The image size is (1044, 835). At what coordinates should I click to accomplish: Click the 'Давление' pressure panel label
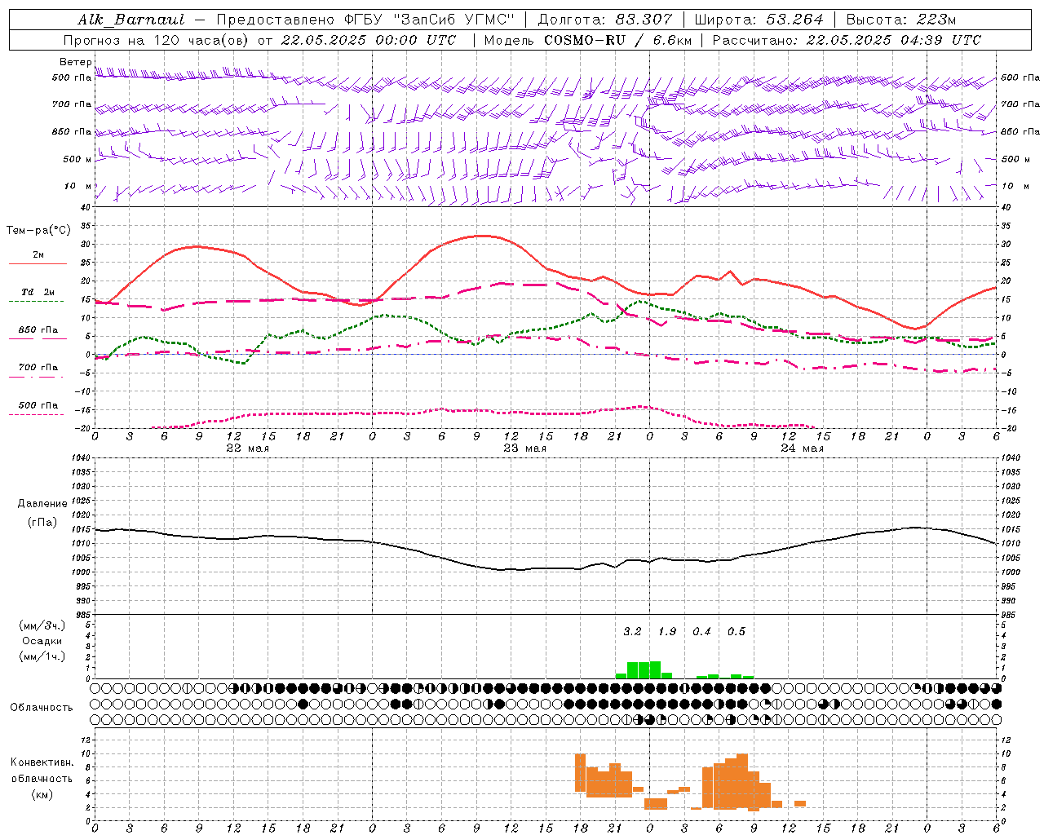click(x=42, y=504)
